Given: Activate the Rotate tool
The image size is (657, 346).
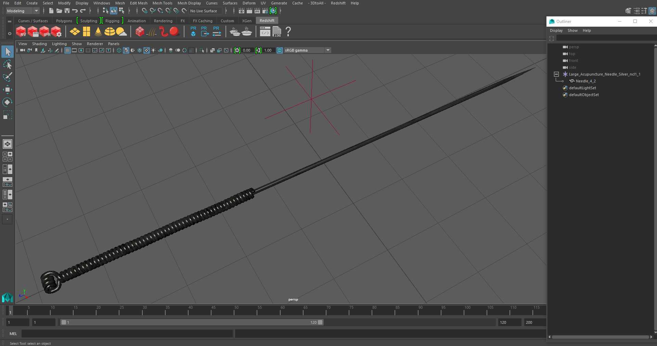Looking at the screenshot, I should tap(8, 102).
